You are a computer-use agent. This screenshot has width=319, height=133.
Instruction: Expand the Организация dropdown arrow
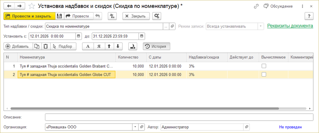135,127
